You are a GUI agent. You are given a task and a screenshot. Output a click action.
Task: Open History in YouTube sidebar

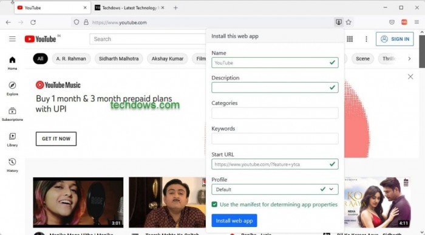pos(12,165)
